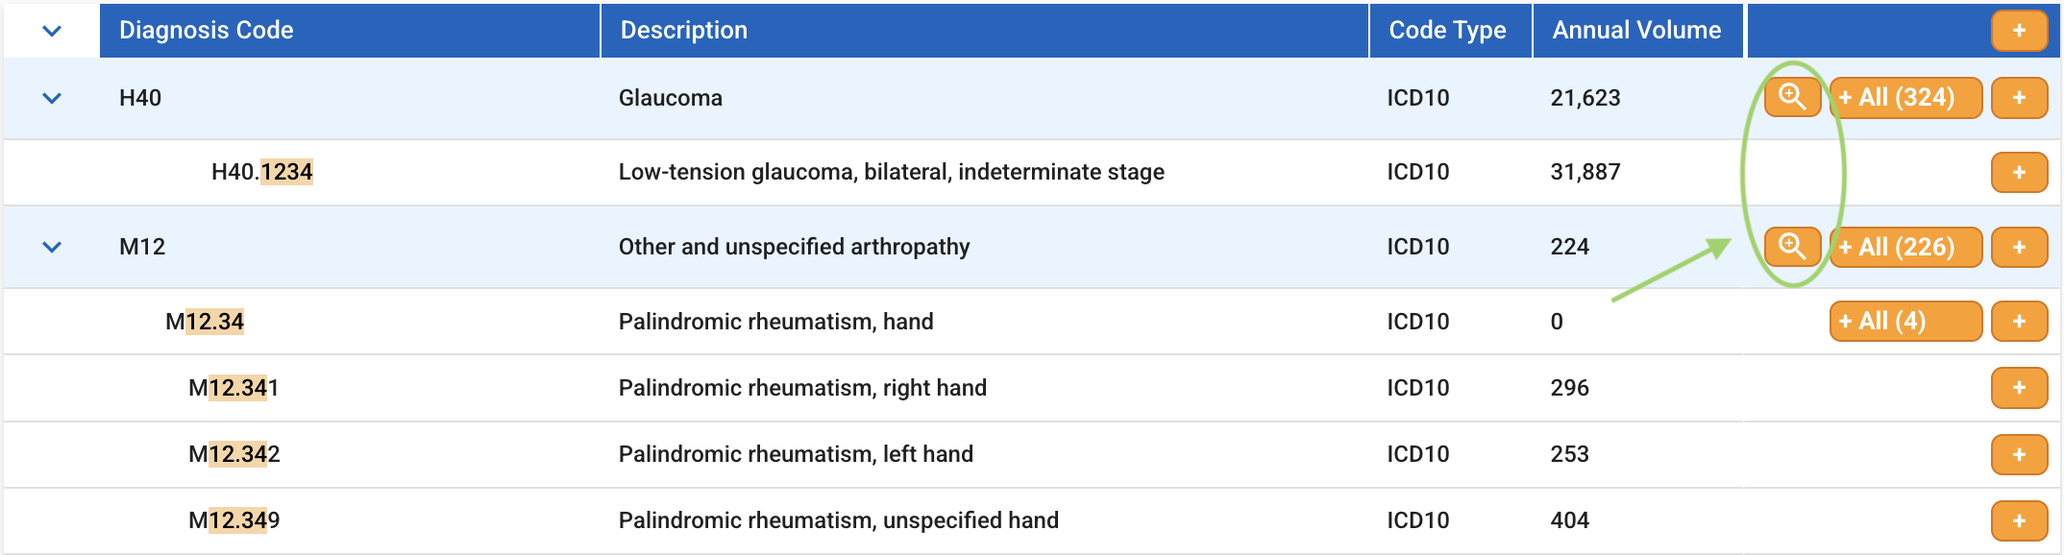The image size is (2064, 555).
Task: Click the Description column header
Action: pyautogui.click(x=683, y=30)
